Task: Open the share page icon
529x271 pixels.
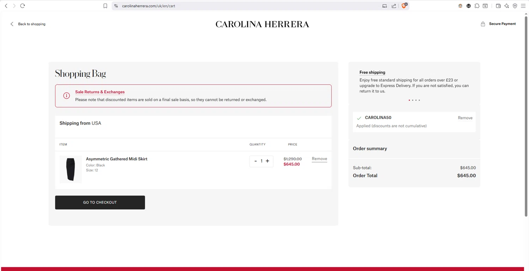Action: (394, 6)
